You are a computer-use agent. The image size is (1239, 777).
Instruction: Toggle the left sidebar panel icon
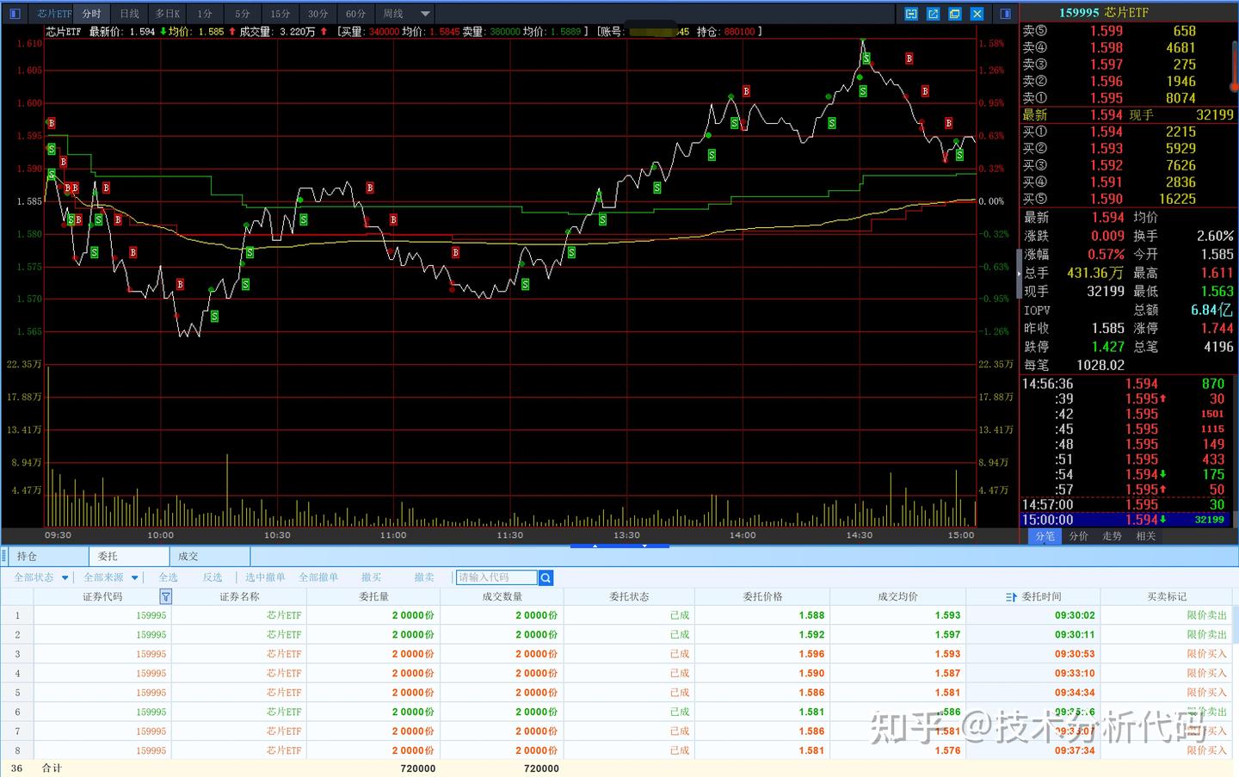pos(15,14)
